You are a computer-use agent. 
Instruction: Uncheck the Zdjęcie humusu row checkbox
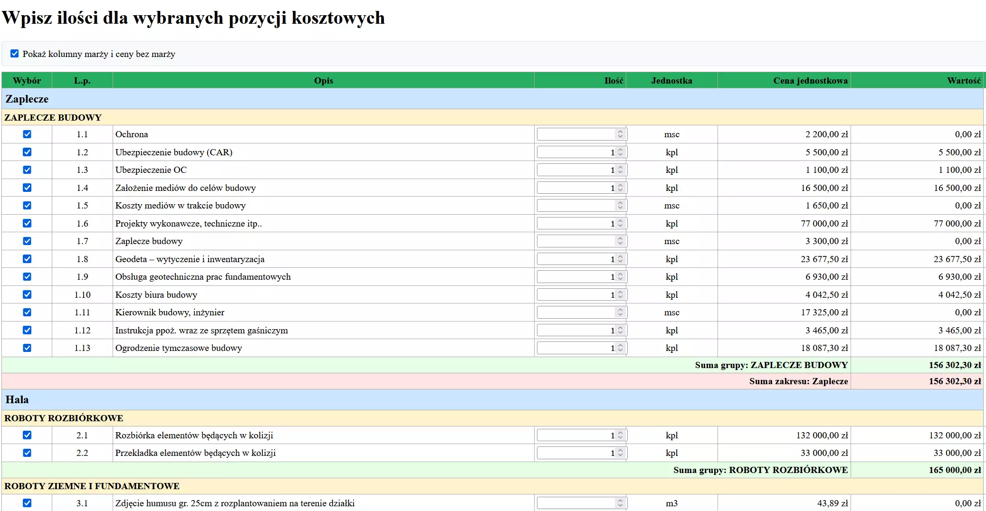27,503
